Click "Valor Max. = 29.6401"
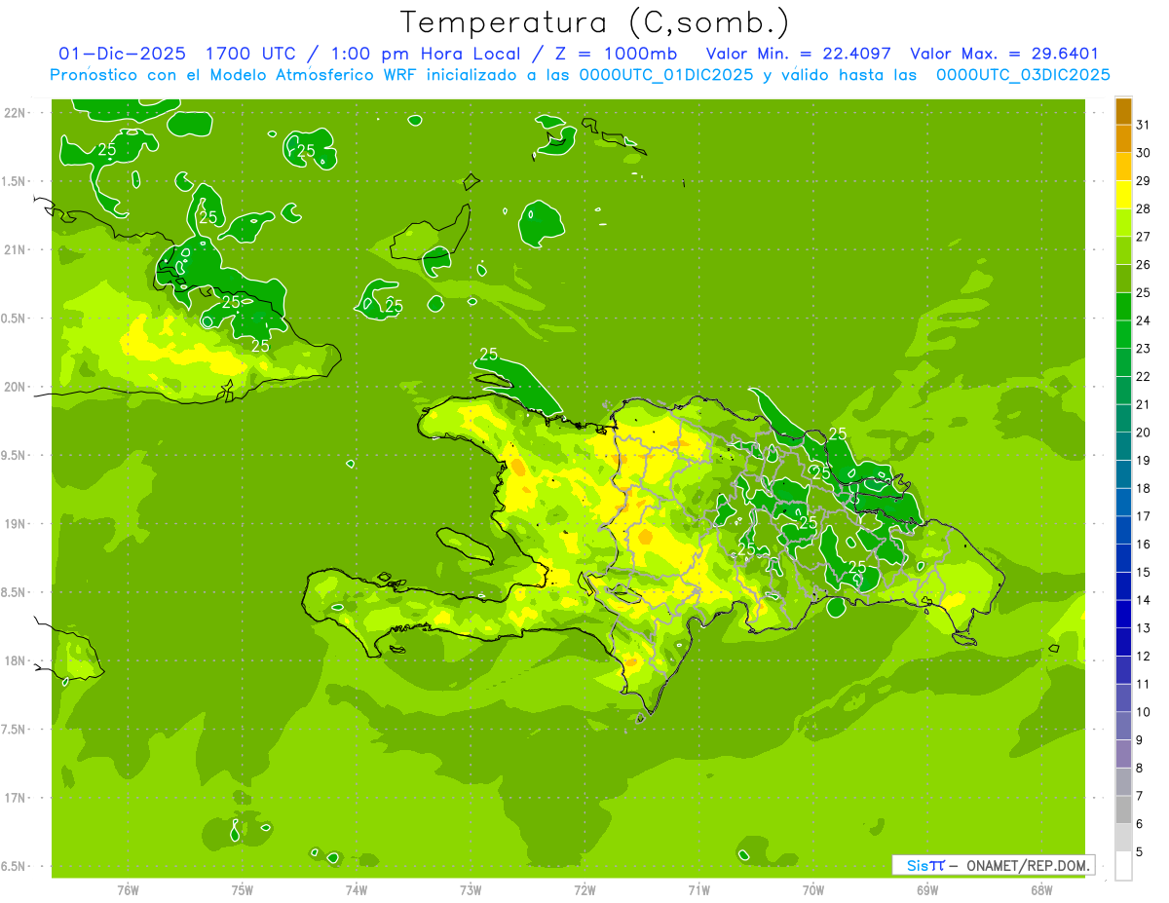Viewport: 1169px width, 903px height. pyautogui.click(x=1003, y=54)
